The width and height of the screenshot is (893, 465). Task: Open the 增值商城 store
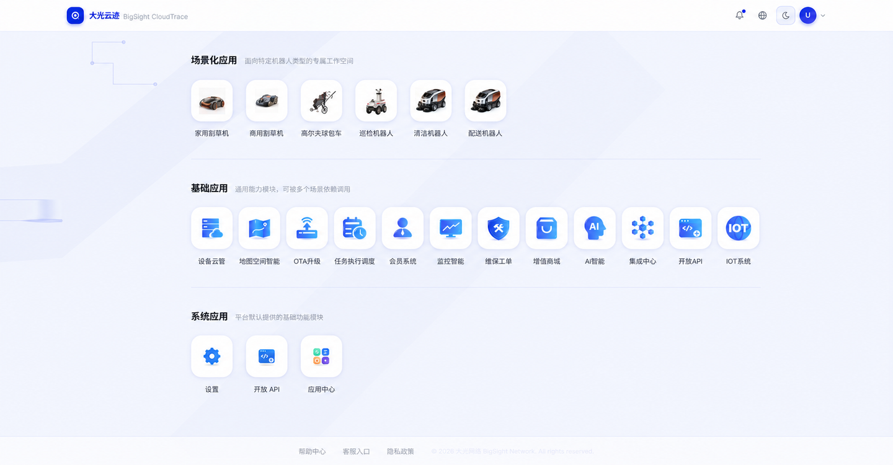pyautogui.click(x=546, y=228)
